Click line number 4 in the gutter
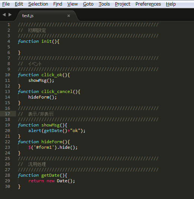Image resolution: width=194 pixels, height=199 pixels. click(x=9, y=41)
